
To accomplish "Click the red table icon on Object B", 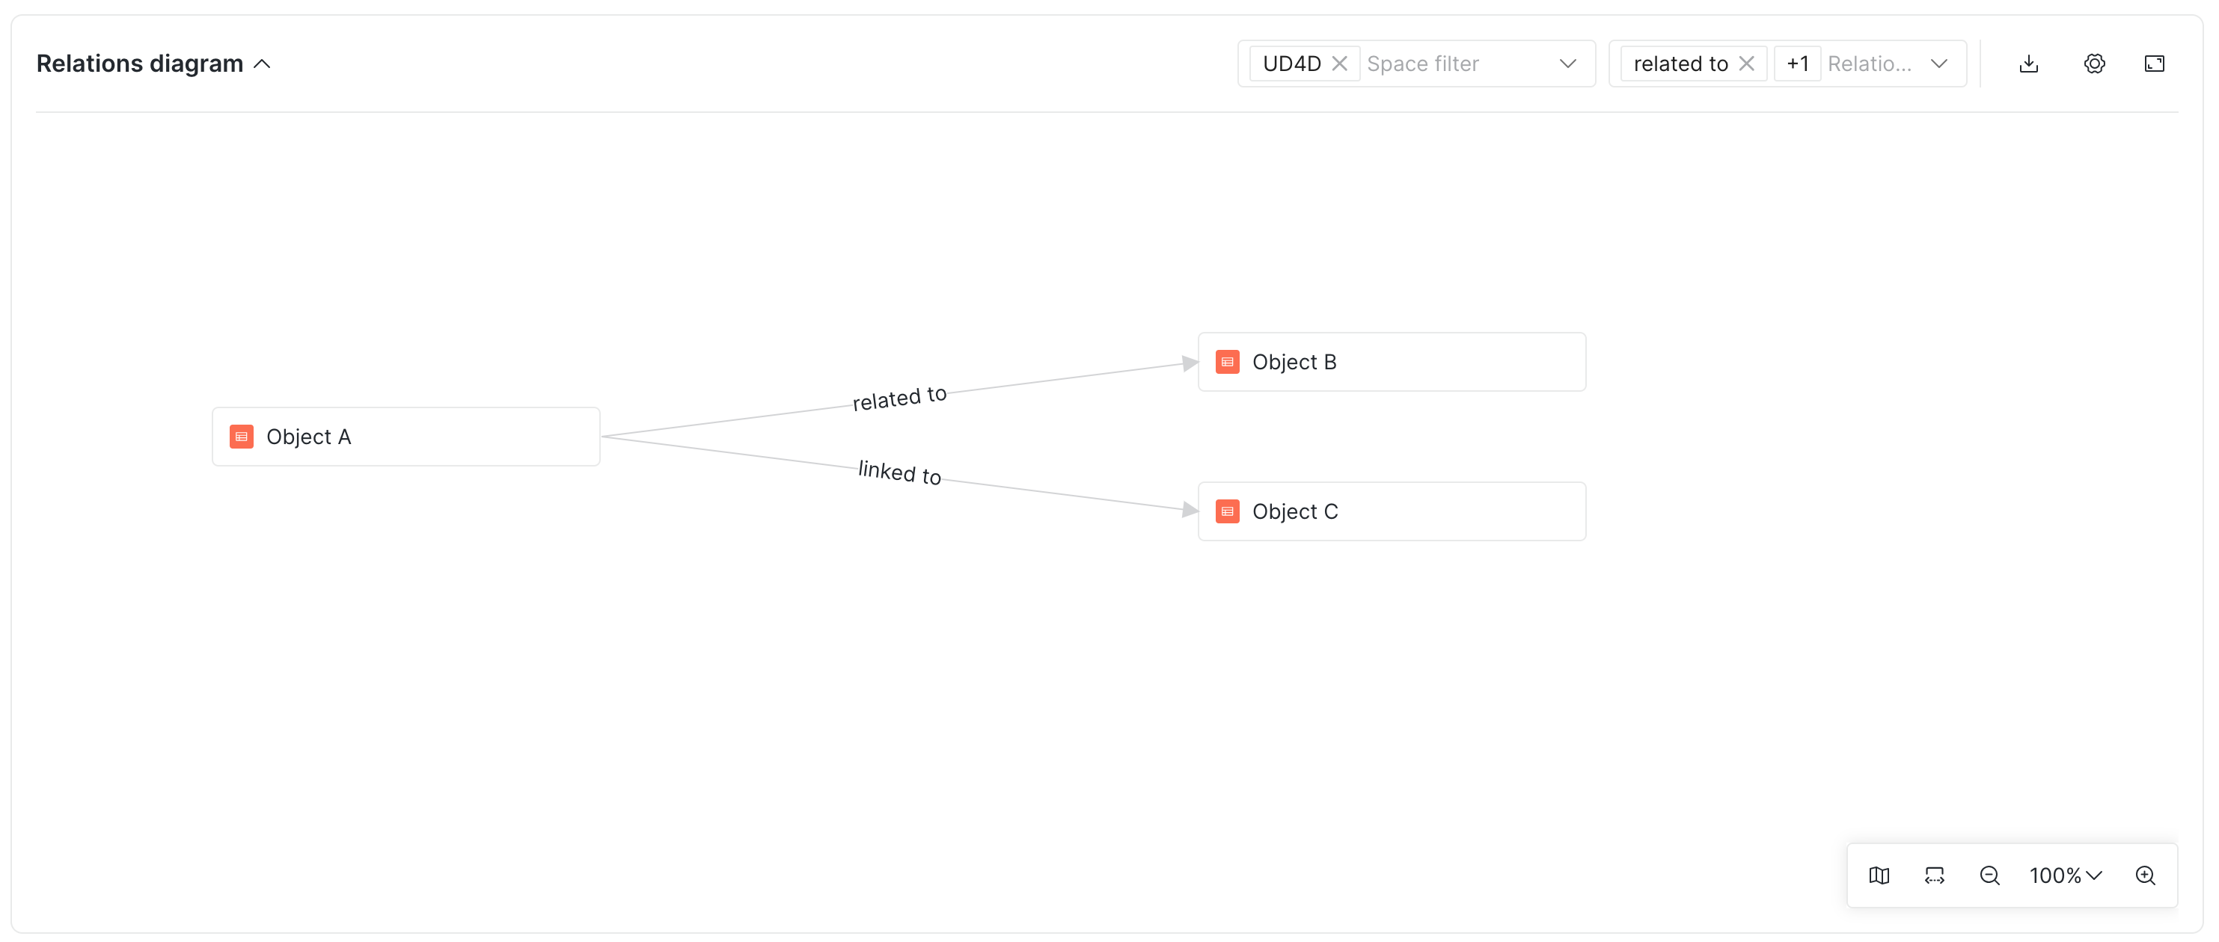I will pyautogui.click(x=1227, y=362).
